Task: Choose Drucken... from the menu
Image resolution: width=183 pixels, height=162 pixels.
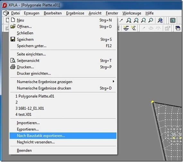Action: point(63,67)
